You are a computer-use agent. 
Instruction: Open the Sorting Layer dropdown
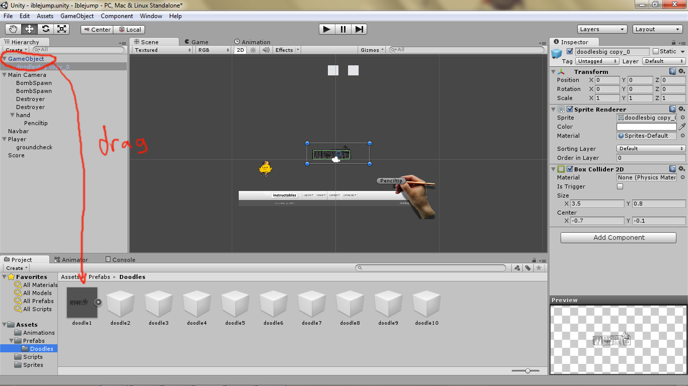pos(651,148)
